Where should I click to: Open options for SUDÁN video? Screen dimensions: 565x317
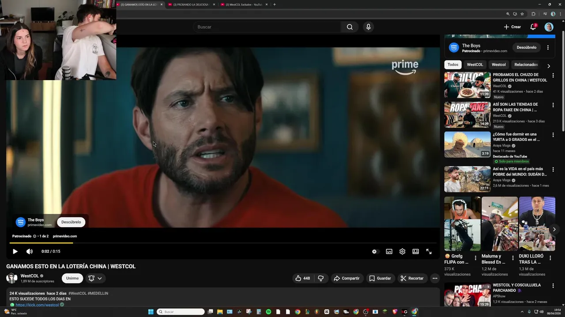pyautogui.click(x=553, y=170)
